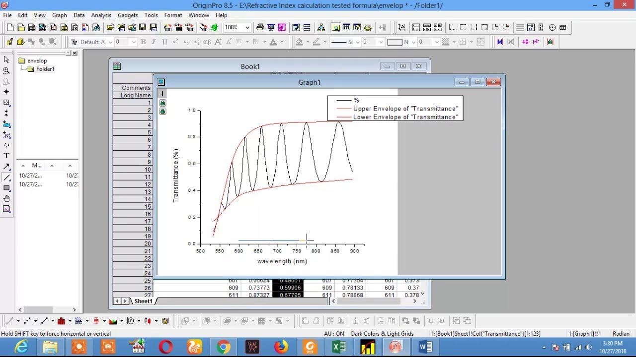Click the Transmittance (%) axis title
636x357 pixels.
coord(175,176)
